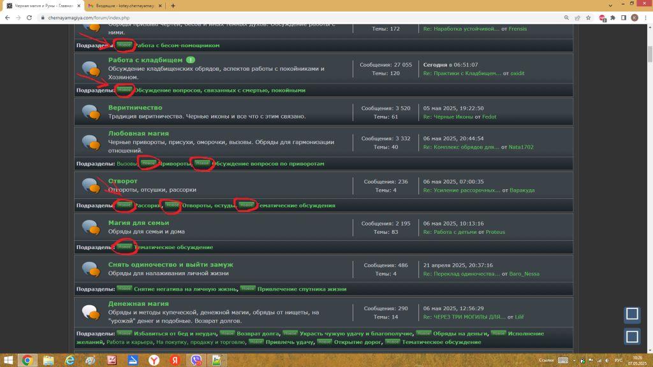Close the Входящие tab
Image resolution: width=653 pixels, height=367 pixels.
click(160, 6)
